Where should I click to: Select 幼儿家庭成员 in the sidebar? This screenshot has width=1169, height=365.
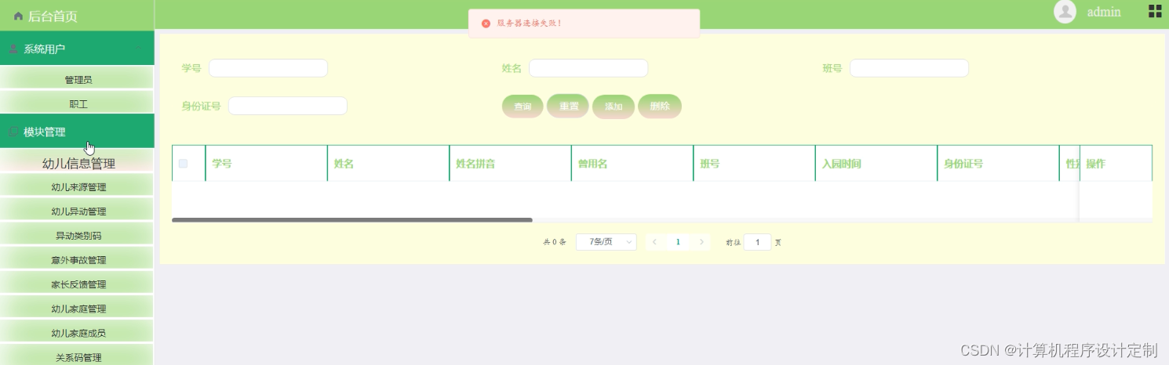pos(77,333)
